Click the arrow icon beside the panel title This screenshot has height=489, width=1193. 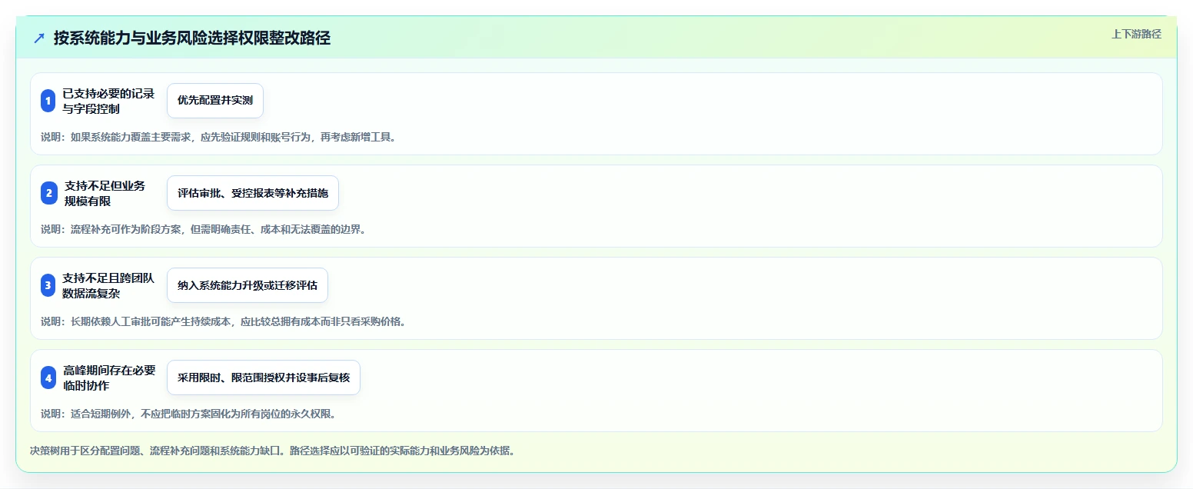click(x=39, y=38)
